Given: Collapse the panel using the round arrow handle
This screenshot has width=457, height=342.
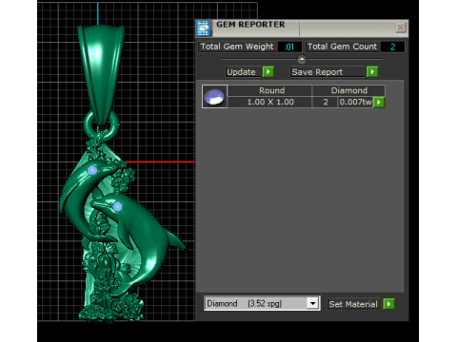Looking at the screenshot, I should 302,59.
